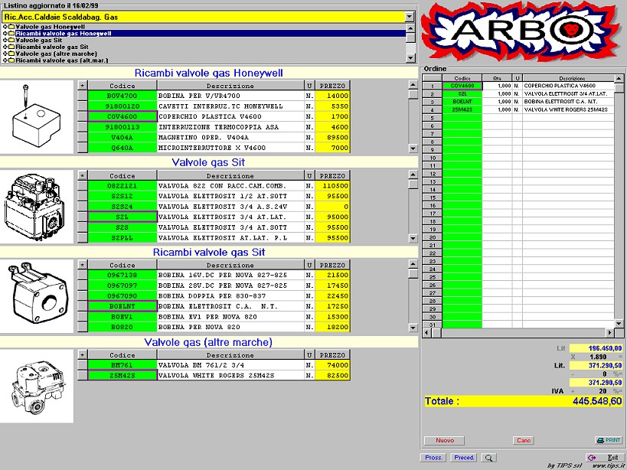Viewport: 627px width, 470px height.
Task: Select Valvole gas Sit in the category tree
Action: pyautogui.click(x=39, y=40)
